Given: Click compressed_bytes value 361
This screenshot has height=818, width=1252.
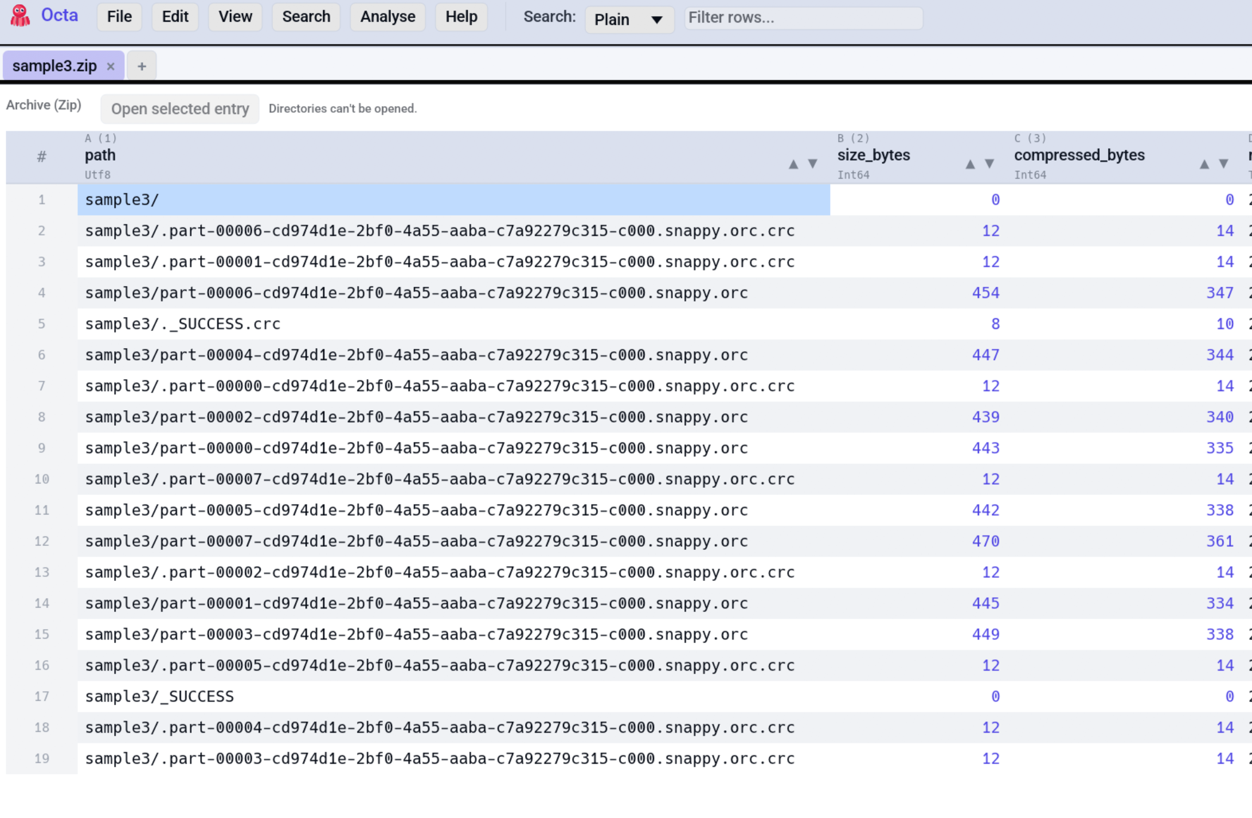Looking at the screenshot, I should tap(1220, 542).
